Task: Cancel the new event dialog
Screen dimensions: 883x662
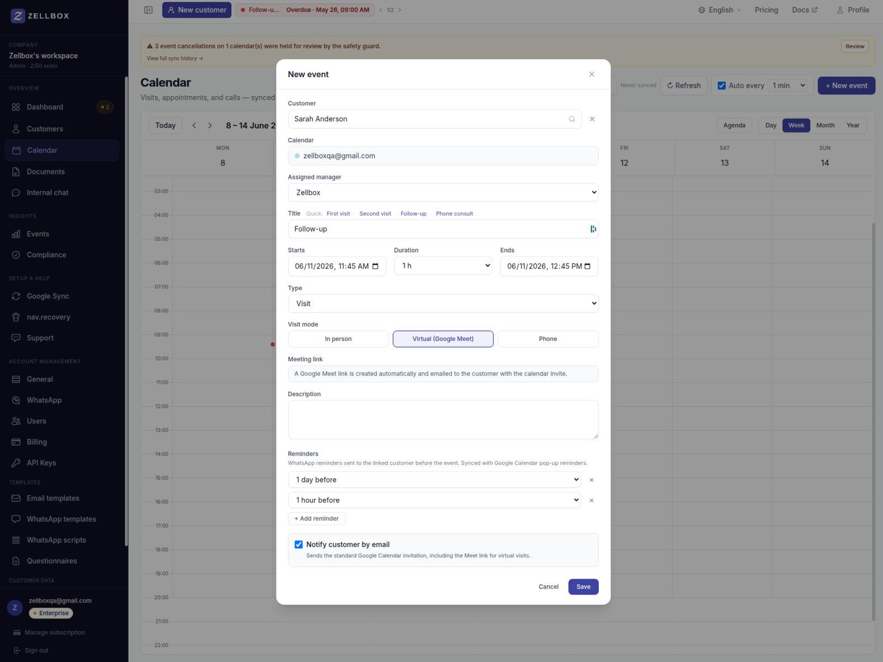Action: [549, 587]
